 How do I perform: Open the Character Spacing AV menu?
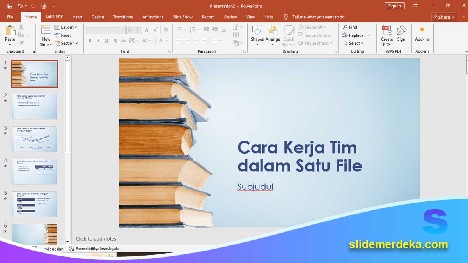pyautogui.click(x=133, y=41)
